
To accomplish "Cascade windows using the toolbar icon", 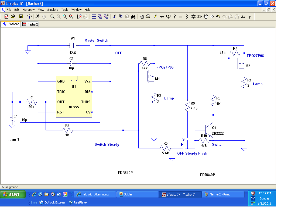I will 100,17.
